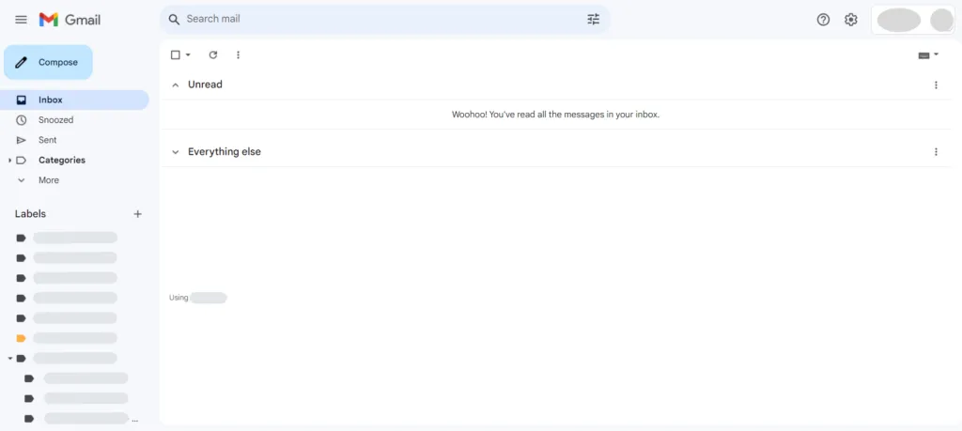Click the 'Woohoo! You've read all' message
Screen dimensions: 962x431
point(555,114)
